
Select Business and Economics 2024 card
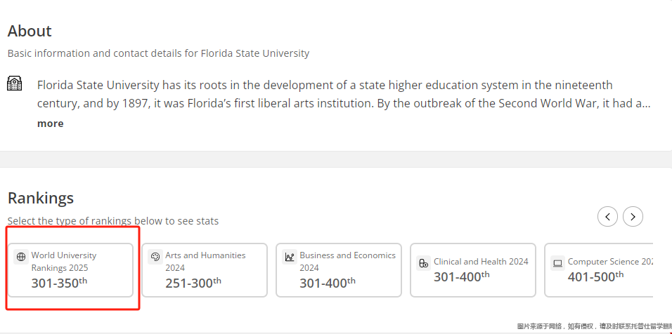point(339,270)
